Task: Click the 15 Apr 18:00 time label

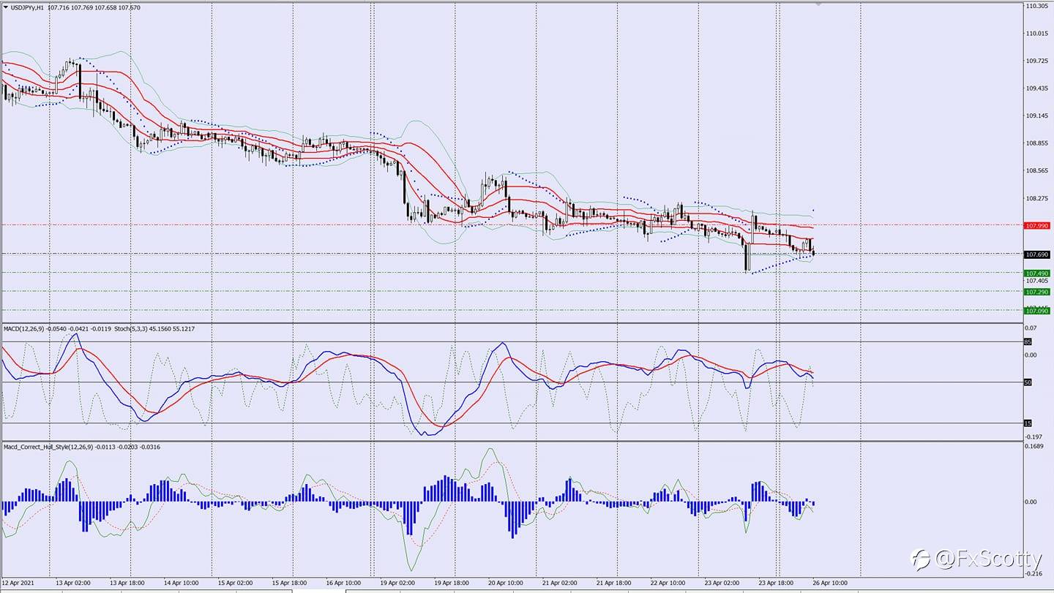Action: coord(290,583)
